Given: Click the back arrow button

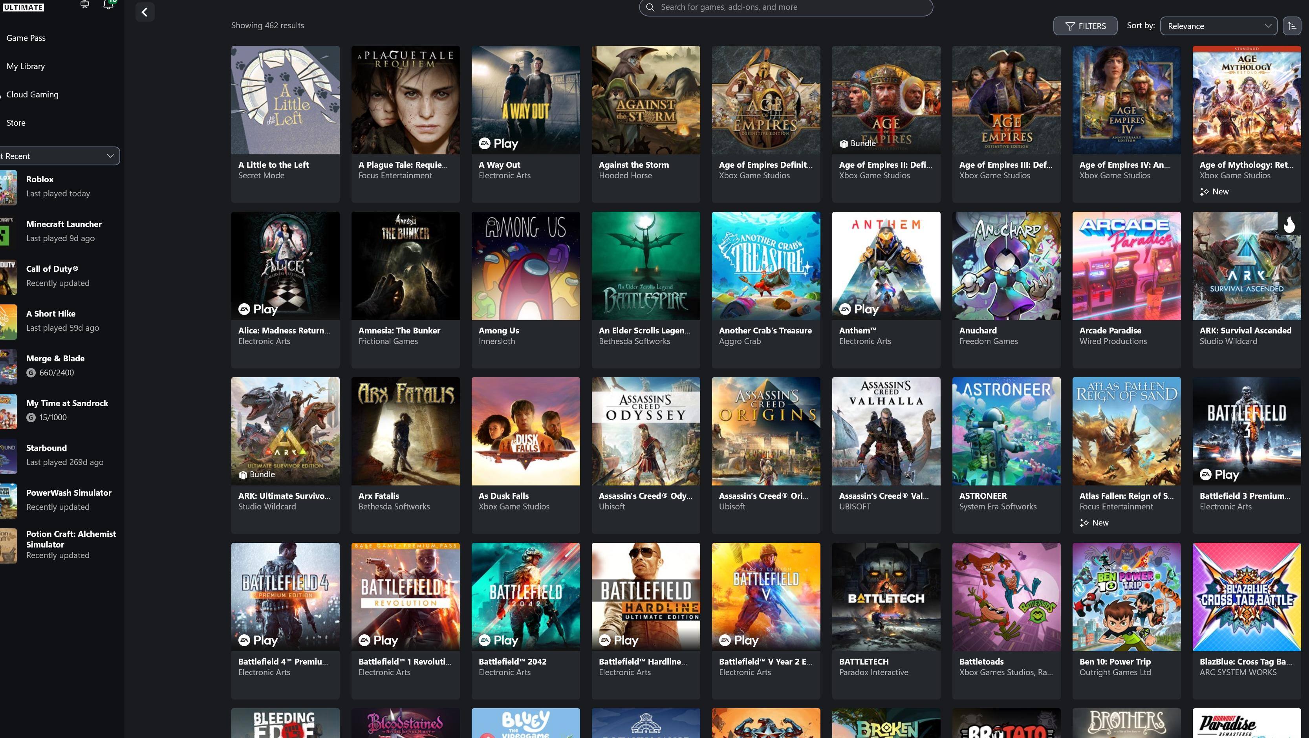Looking at the screenshot, I should (x=145, y=12).
